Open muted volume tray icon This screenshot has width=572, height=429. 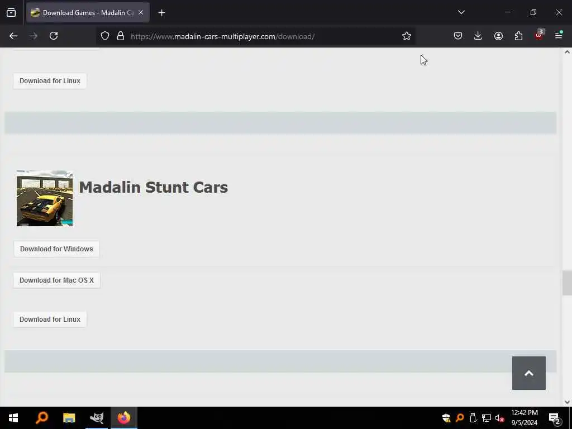point(500,418)
